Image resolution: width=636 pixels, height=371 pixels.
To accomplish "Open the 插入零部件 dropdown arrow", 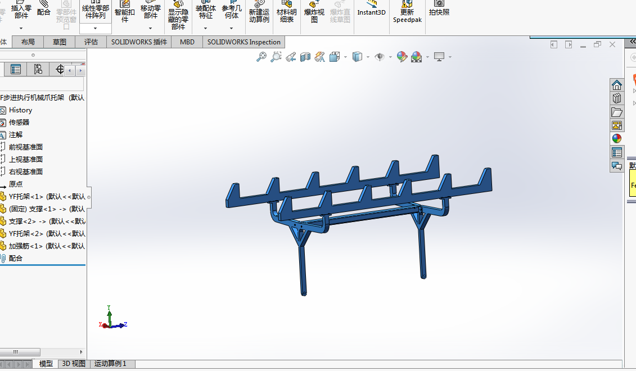I will pos(21,28).
